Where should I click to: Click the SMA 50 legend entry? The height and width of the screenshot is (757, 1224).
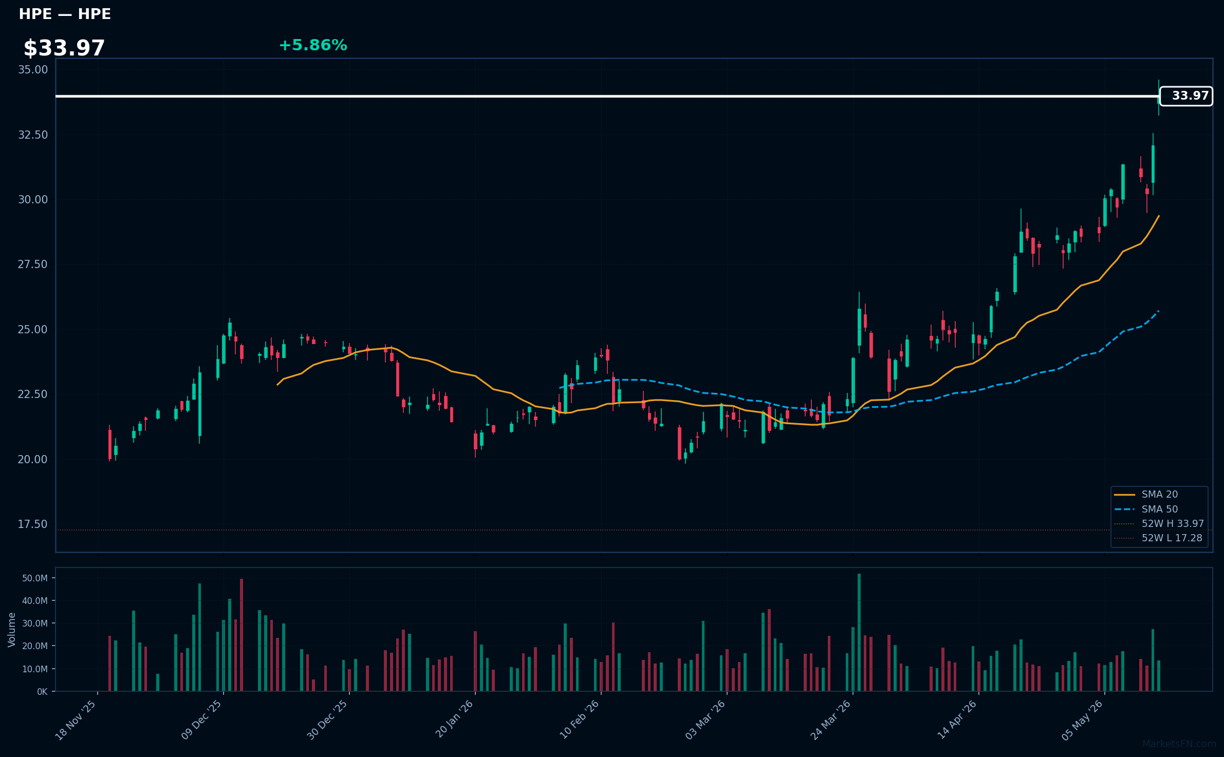pos(1160,509)
